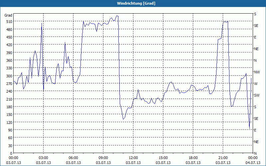The image size is (266, 166).
Task: Select the 480 value on the y-axis
Action: coord(9,30)
